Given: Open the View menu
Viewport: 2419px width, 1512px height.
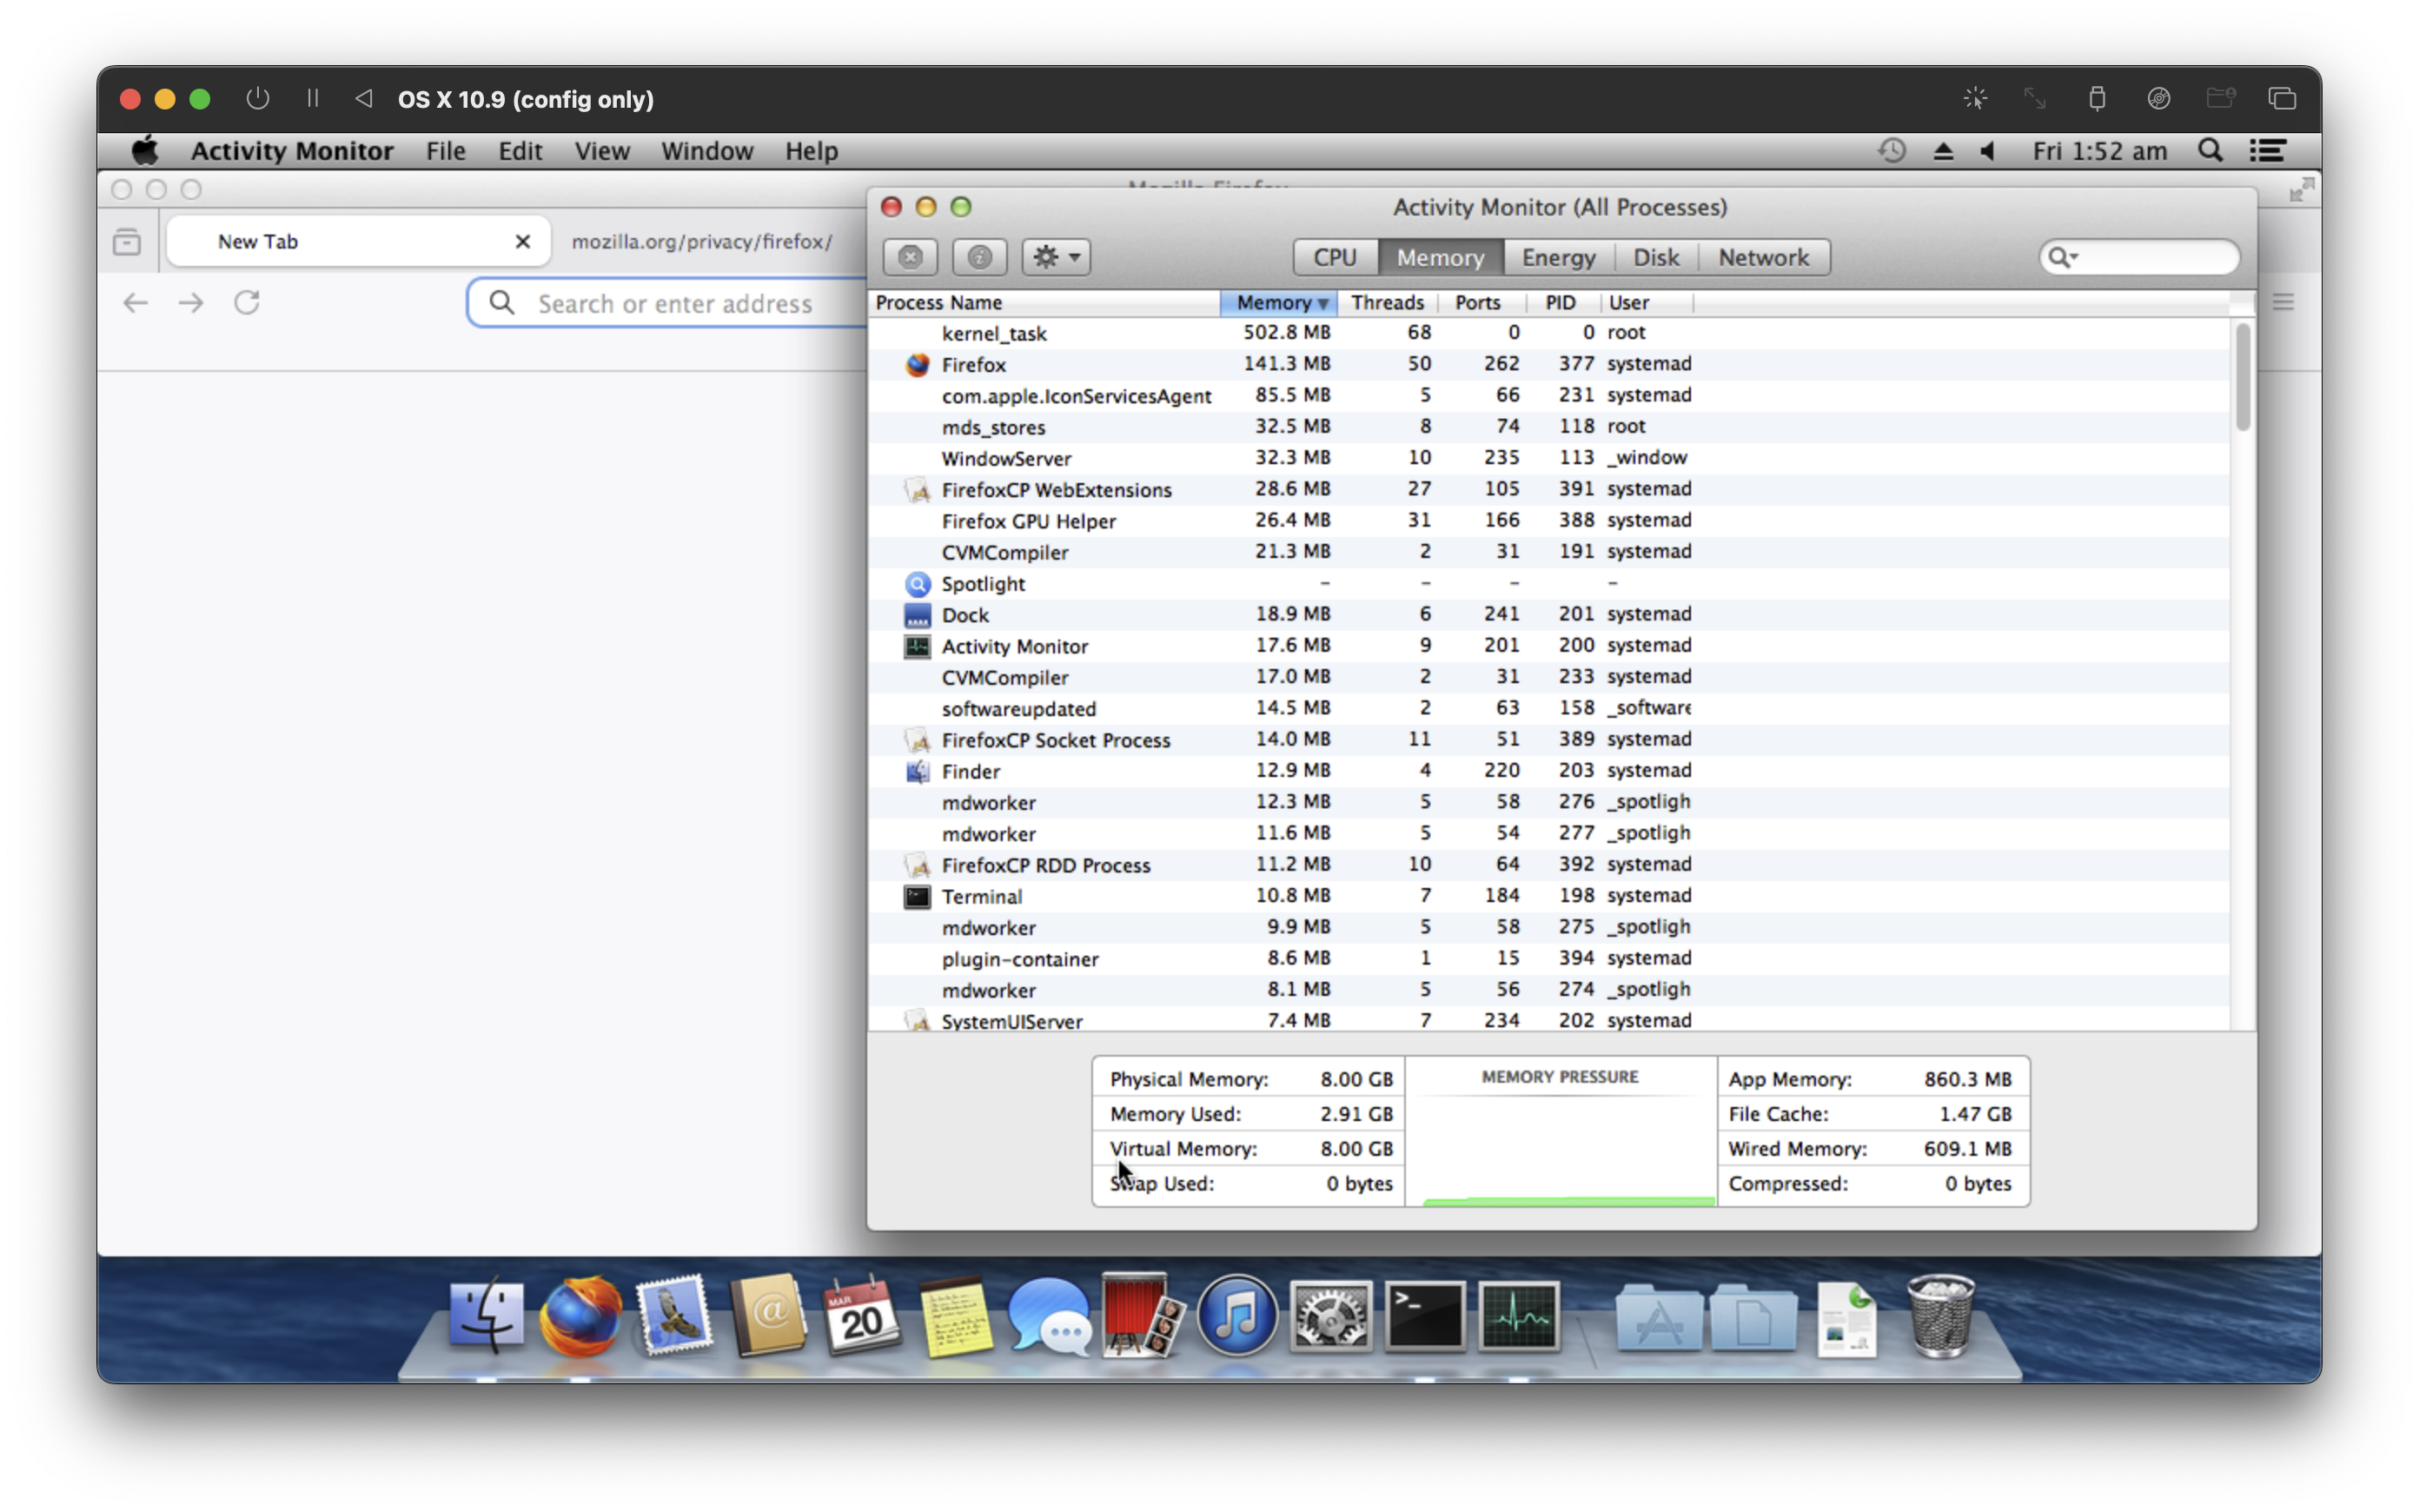Looking at the screenshot, I should [600, 151].
